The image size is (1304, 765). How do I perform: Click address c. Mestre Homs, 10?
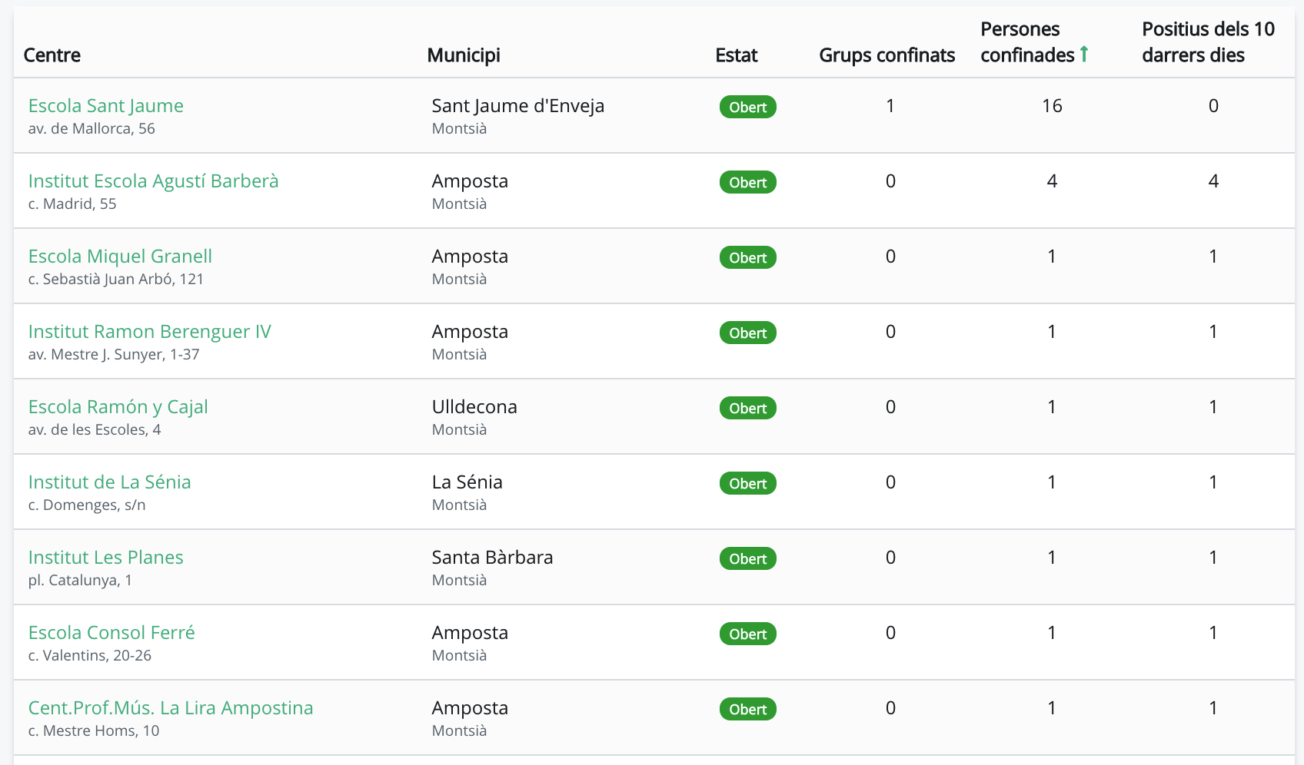click(94, 731)
